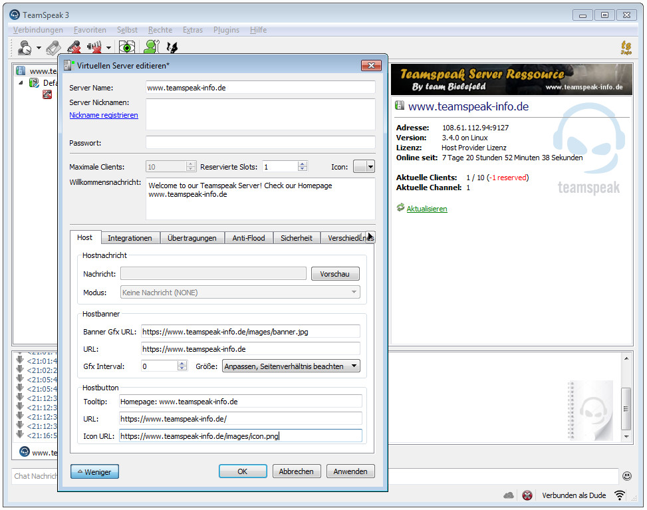
Task: Click the red error icon in status bar
Action: (x=527, y=495)
